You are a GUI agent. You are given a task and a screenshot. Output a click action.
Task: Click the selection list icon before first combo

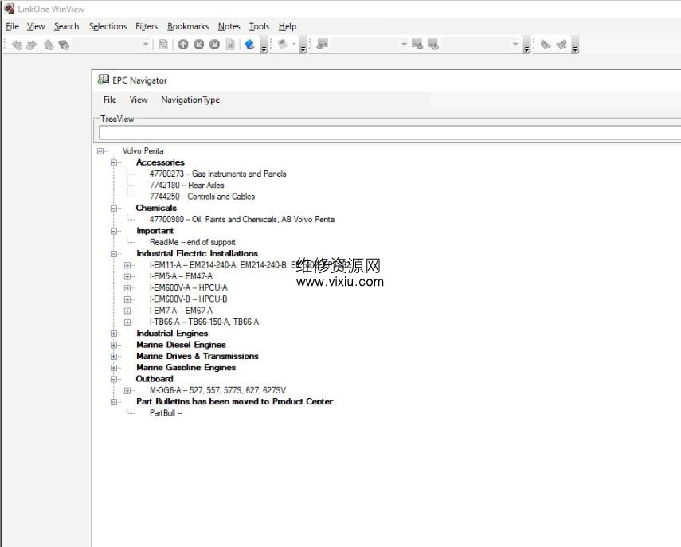[323, 44]
